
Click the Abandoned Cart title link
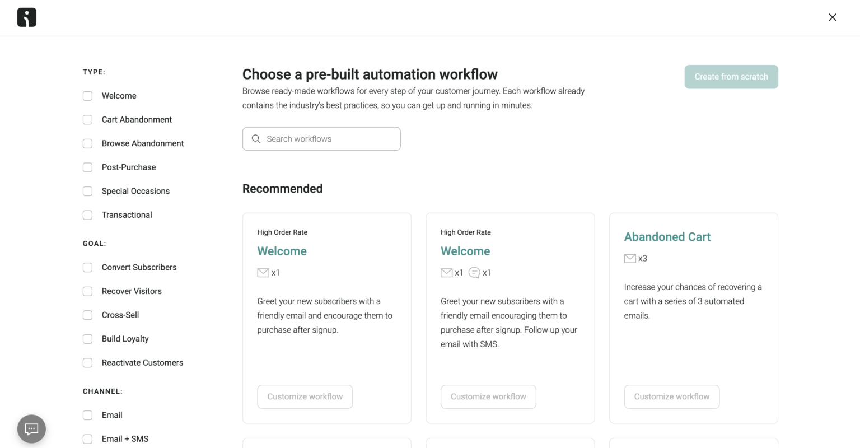(667, 237)
